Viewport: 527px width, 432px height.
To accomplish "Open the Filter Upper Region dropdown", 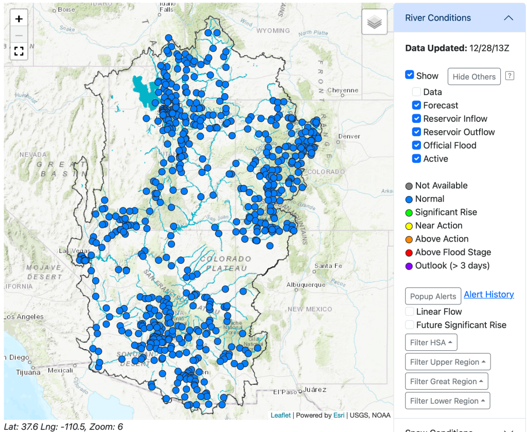I will [448, 362].
